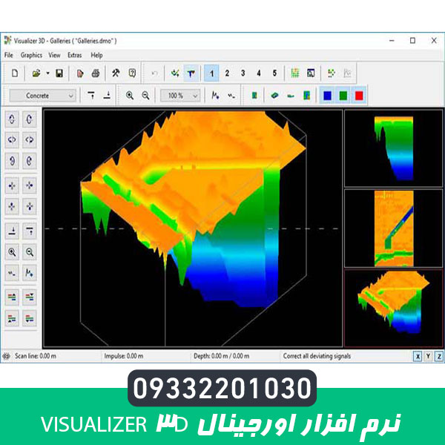The height and width of the screenshot is (445, 445).
Task: Click the New file icon
Action: pos(15,73)
